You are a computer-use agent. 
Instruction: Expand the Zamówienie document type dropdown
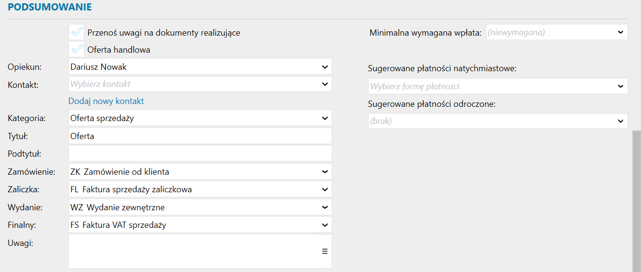click(325, 171)
